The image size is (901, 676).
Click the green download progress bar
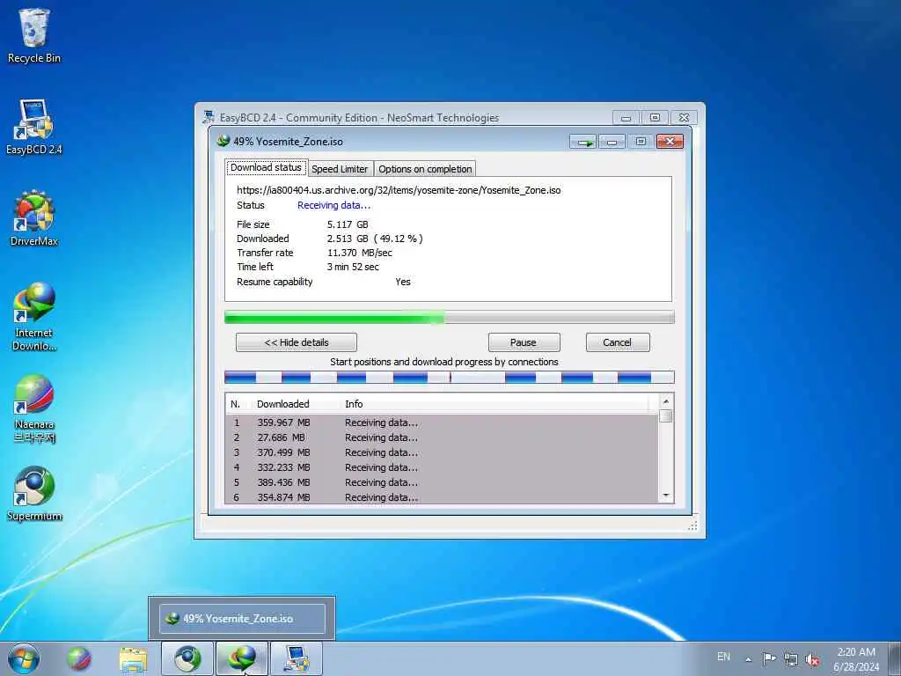coord(450,317)
